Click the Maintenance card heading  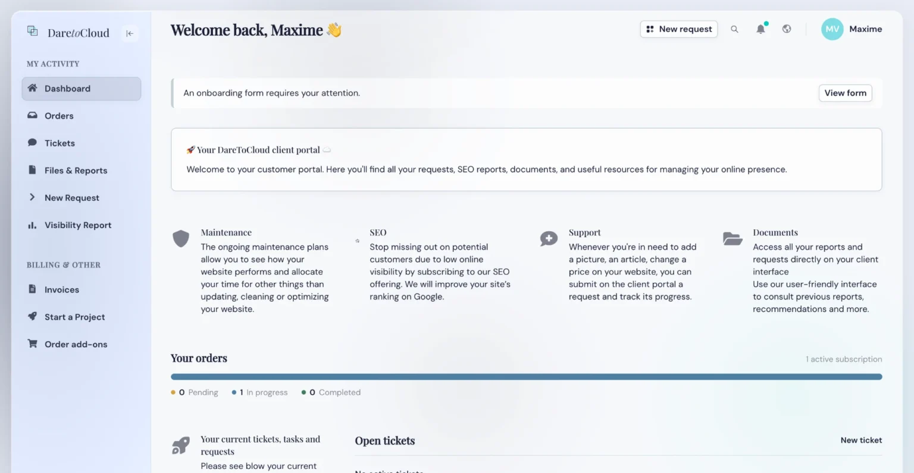226,232
